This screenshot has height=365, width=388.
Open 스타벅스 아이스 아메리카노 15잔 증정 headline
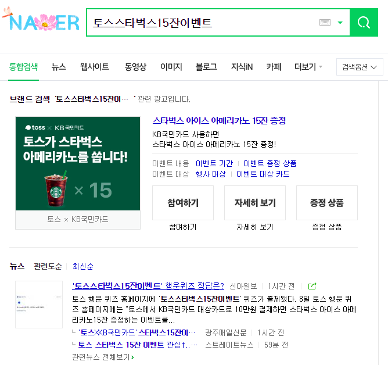point(219,121)
